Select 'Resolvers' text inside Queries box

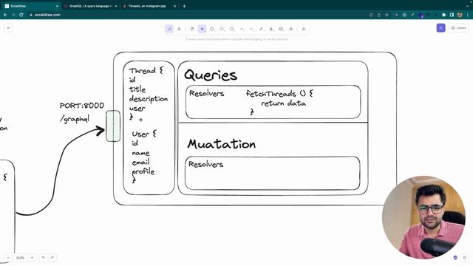(x=207, y=94)
